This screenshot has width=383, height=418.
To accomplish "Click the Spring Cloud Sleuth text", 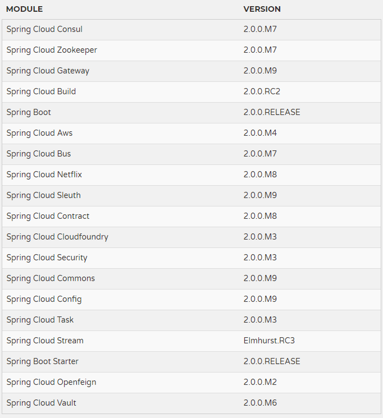I will pos(43,195).
